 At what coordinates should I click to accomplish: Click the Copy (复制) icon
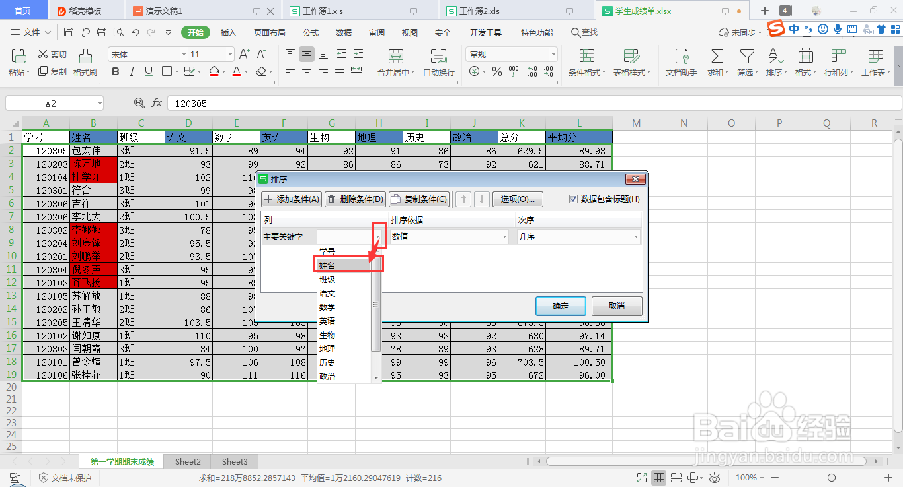(x=43, y=71)
